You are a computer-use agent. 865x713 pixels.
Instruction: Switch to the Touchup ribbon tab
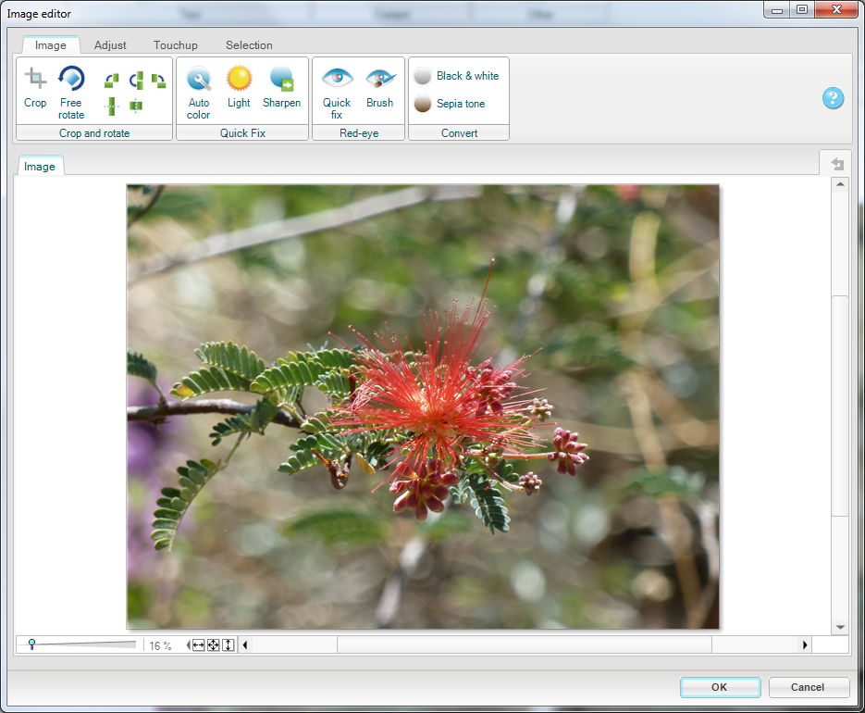[x=176, y=44]
